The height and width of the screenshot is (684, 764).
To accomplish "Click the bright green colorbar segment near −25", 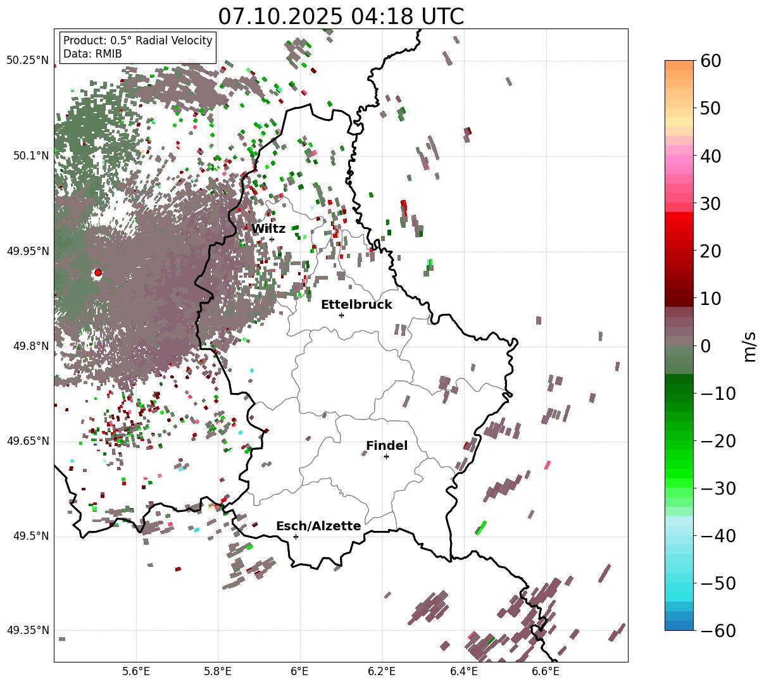I will [679, 465].
